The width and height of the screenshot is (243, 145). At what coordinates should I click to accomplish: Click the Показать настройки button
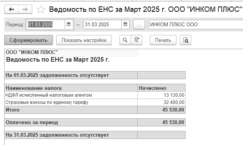click(84, 40)
